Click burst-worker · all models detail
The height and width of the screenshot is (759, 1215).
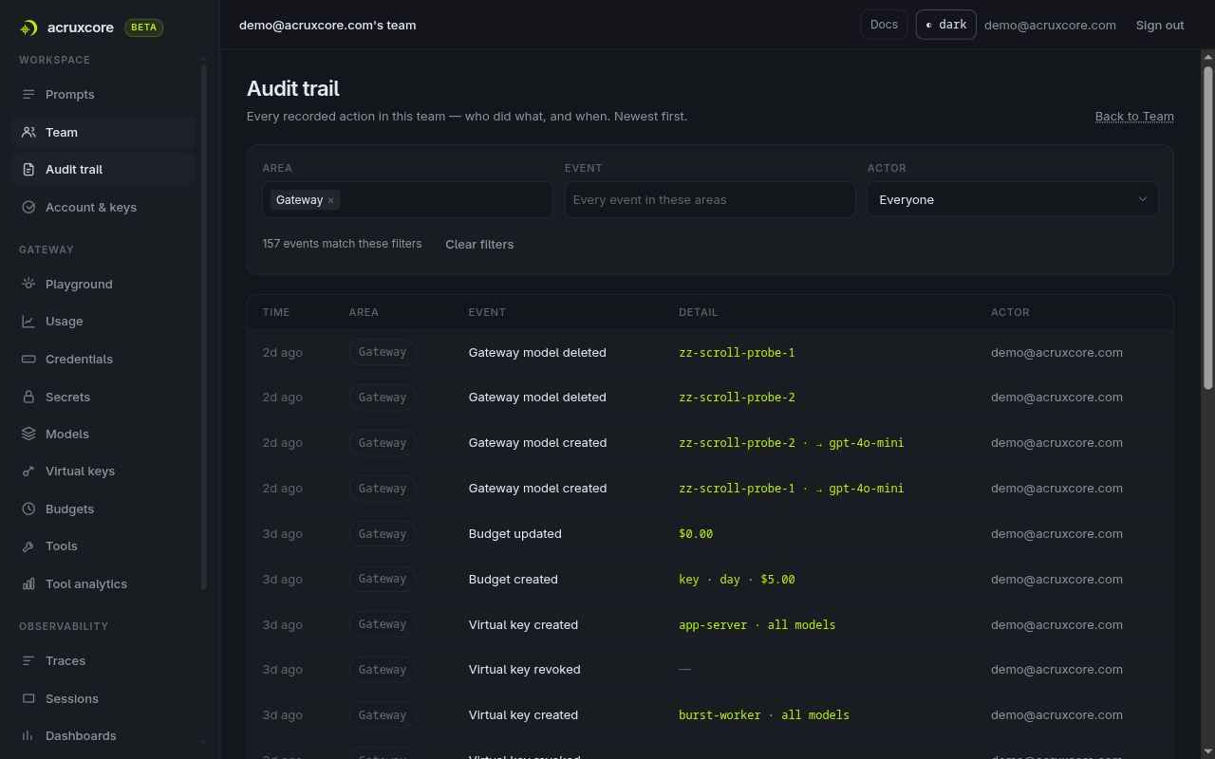point(764,715)
